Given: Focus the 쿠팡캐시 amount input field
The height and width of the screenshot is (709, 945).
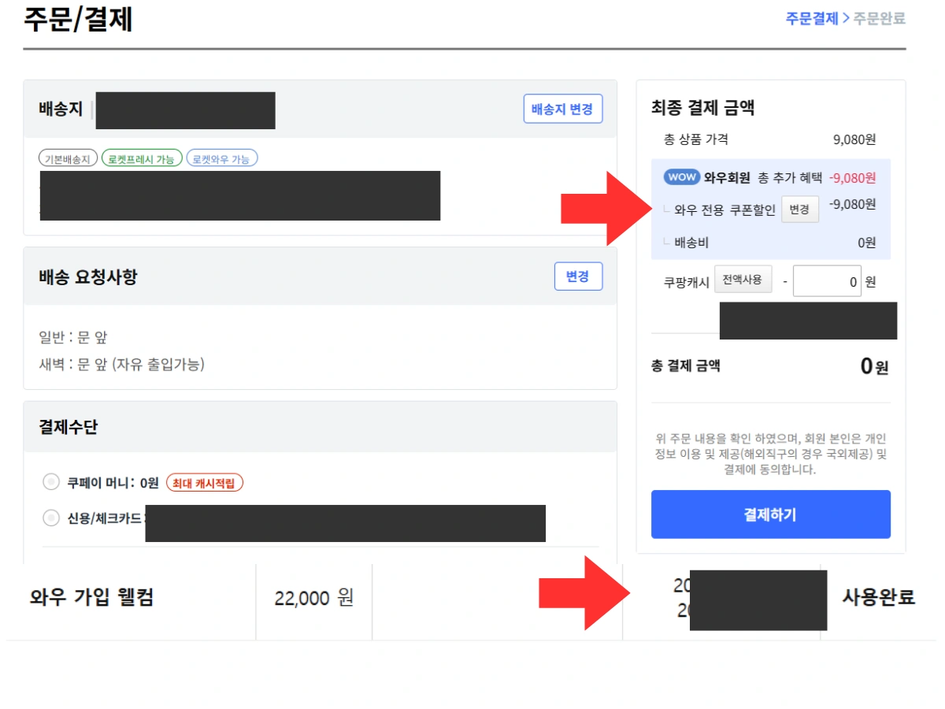Looking at the screenshot, I should pyautogui.click(x=827, y=281).
